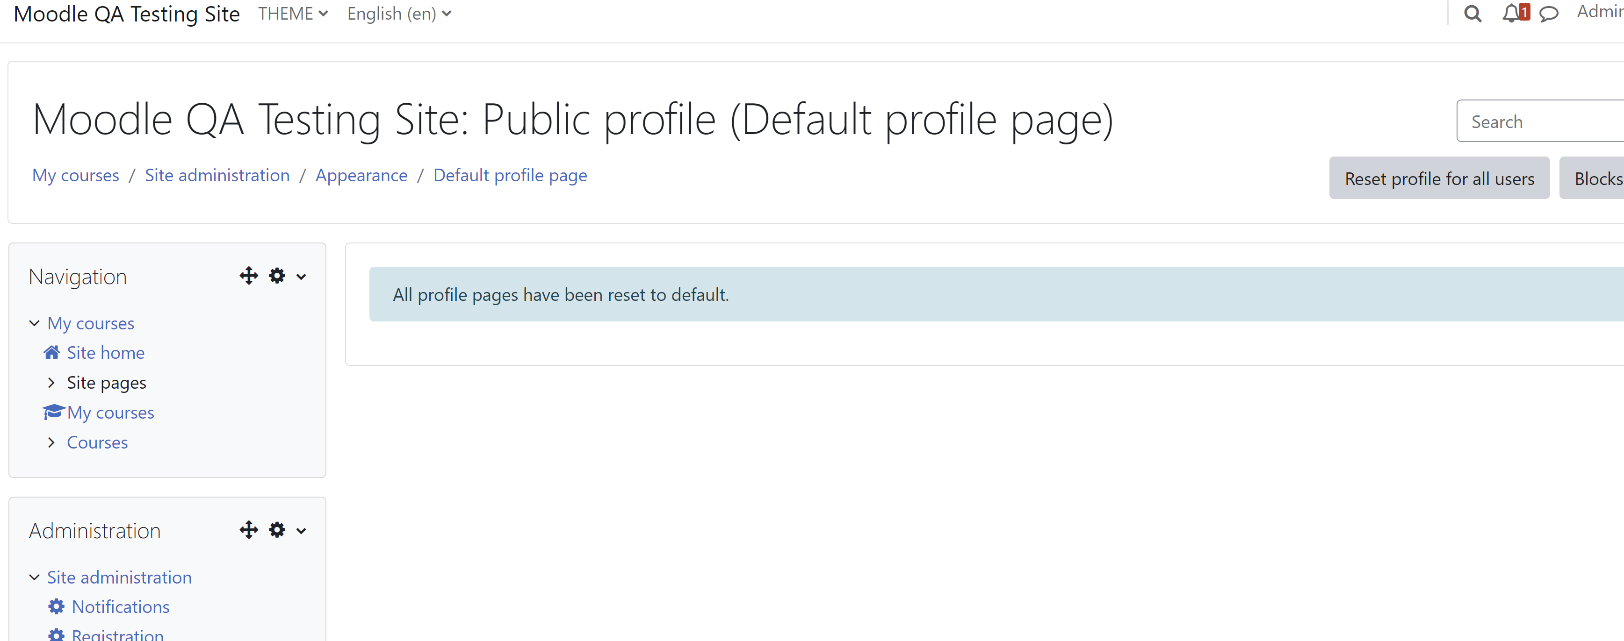Open the English (en) language dropdown
The height and width of the screenshot is (641, 1624).
click(x=399, y=14)
